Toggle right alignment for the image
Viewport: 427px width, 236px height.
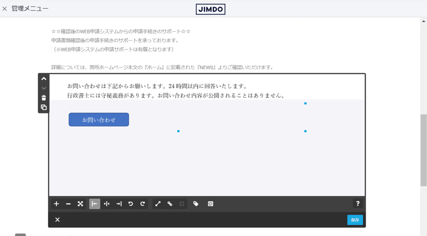pyautogui.click(x=119, y=204)
